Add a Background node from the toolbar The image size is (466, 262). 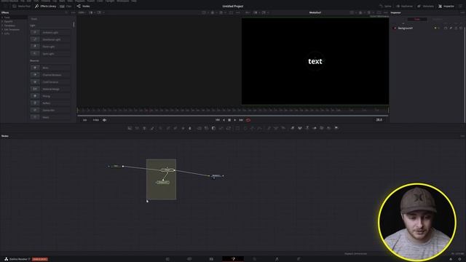click(130, 128)
